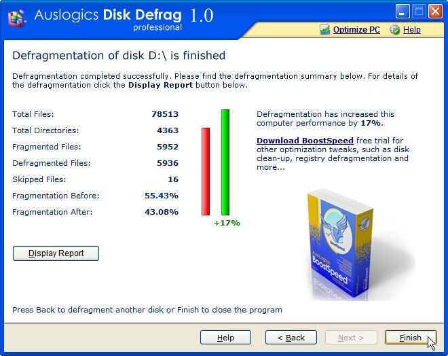Click the green fragmentation-after bar
Screen dimensions: 448x356
click(225, 162)
